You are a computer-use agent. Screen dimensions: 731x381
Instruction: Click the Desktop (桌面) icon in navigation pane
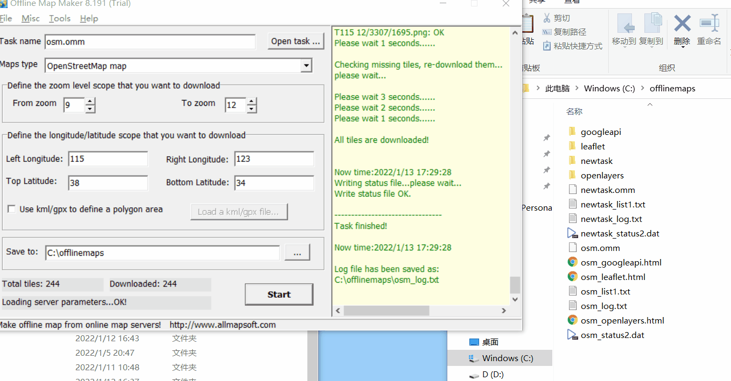tap(474, 342)
